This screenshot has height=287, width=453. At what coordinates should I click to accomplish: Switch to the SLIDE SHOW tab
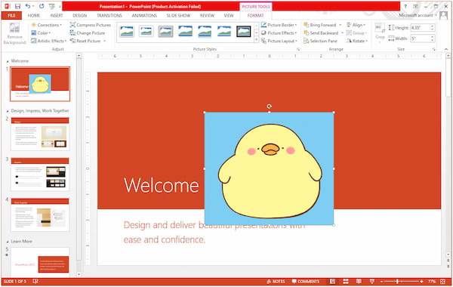178,16
